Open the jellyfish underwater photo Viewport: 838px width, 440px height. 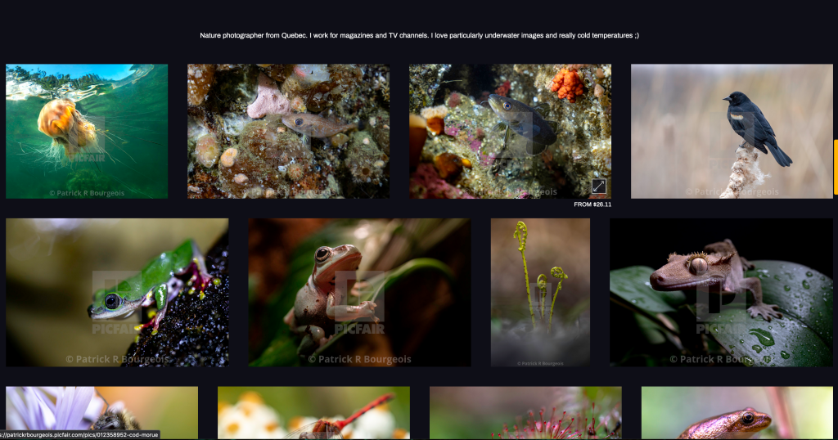point(87,131)
